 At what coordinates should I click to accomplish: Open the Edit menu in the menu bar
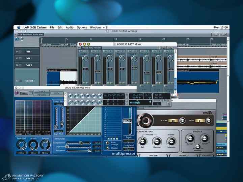point(60,27)
